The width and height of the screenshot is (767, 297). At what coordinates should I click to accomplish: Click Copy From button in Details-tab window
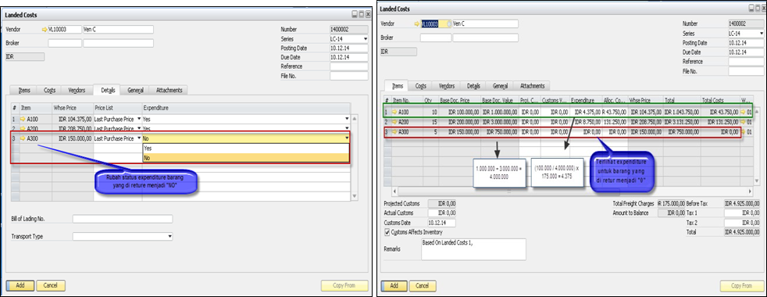pyautogui.click(x=344, y=285)
